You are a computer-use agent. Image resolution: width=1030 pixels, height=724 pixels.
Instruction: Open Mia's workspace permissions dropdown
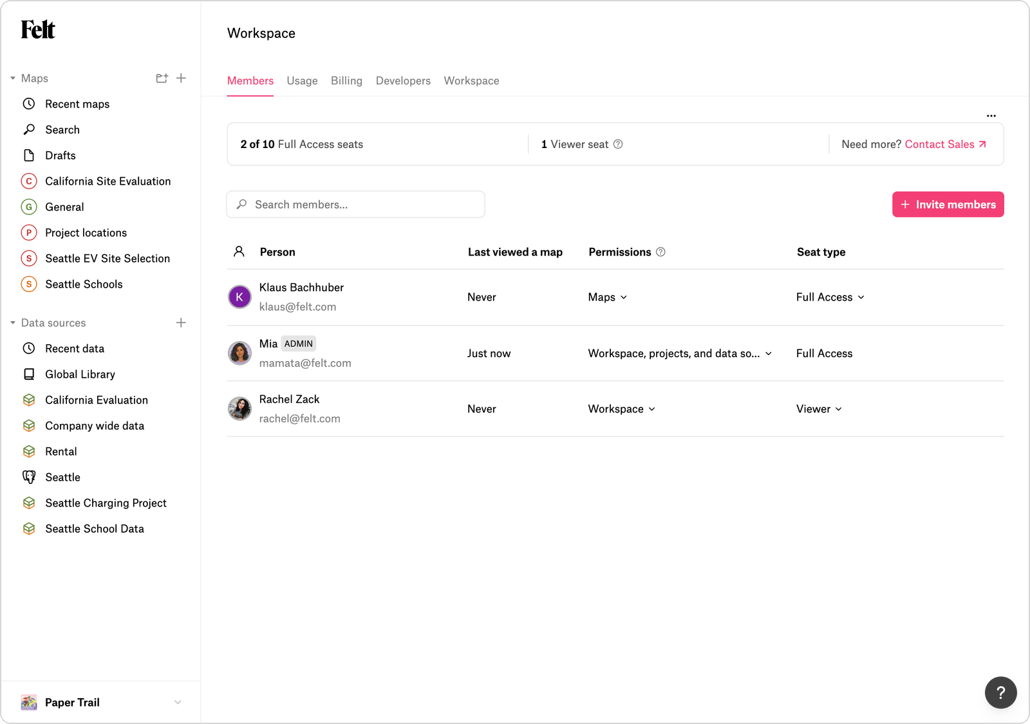(x=680, y=353)
